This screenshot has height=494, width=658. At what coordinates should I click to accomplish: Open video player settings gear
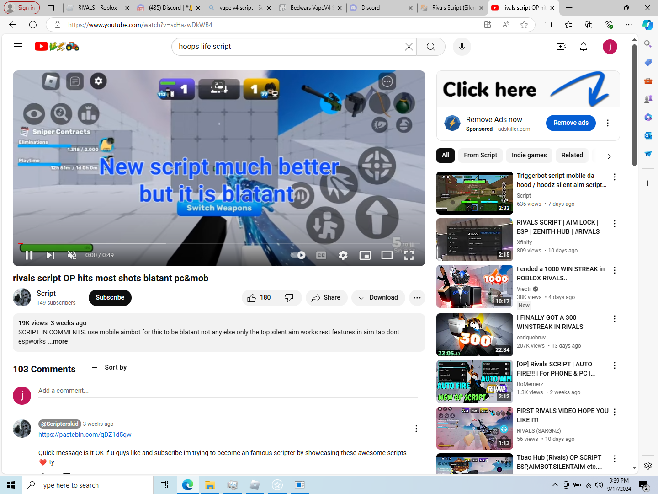[343, 255]
